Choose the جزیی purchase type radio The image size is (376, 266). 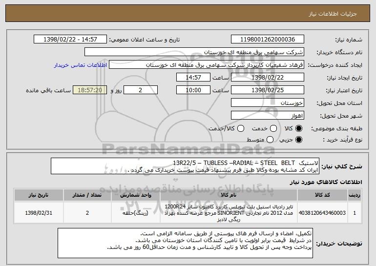pos(299,140)
